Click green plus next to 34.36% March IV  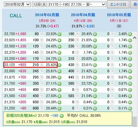(59, 102)
